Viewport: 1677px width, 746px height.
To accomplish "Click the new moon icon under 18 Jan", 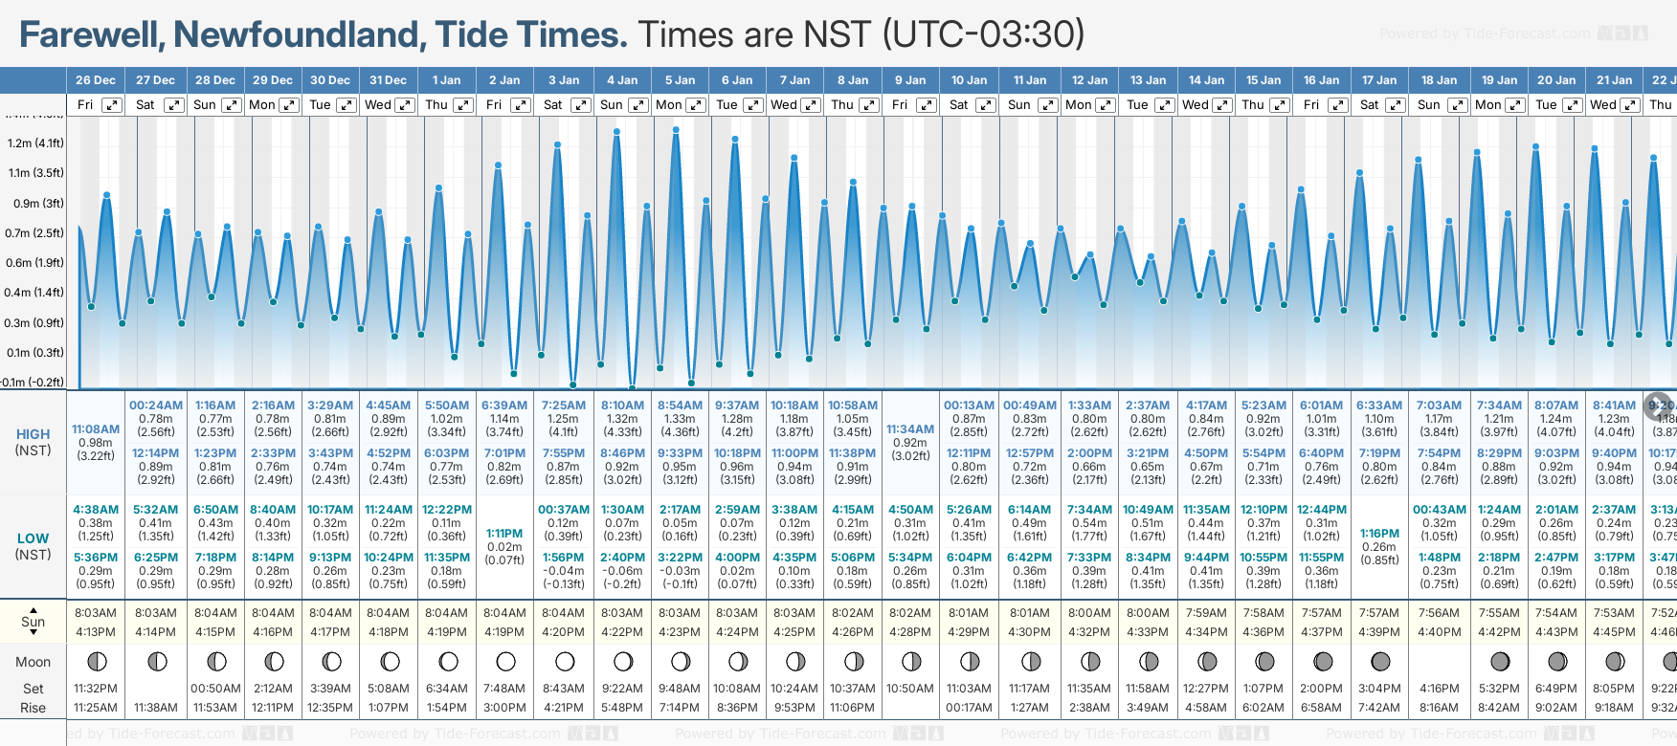I will click(x=1440, y=661).
